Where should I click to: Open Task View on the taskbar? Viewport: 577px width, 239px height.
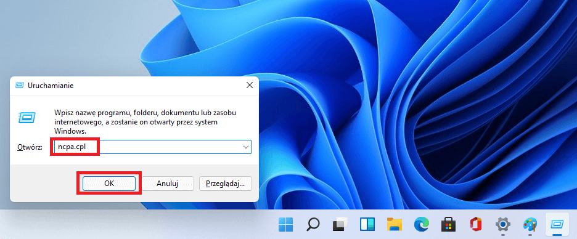pyautogui.click(x=340, y=224)
